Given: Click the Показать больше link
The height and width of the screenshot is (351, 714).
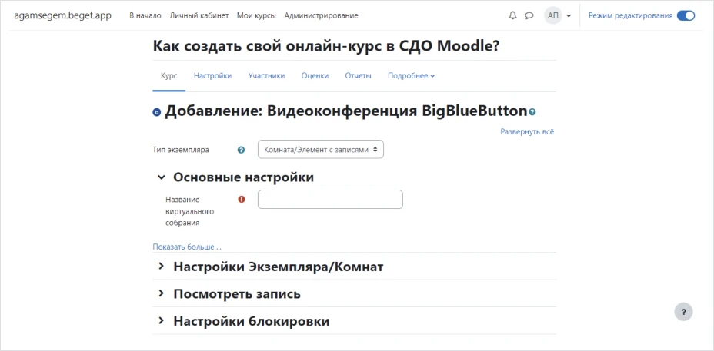Looking at the screenshot, I should 187,247.
